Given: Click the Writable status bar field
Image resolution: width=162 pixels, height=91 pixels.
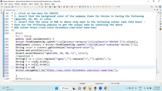Looking at the screenshot, I should click(x=82, y=83).
